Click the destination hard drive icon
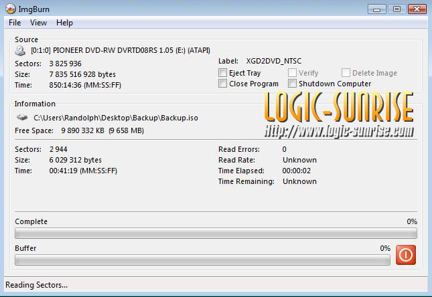 click(x=22, y=118)
